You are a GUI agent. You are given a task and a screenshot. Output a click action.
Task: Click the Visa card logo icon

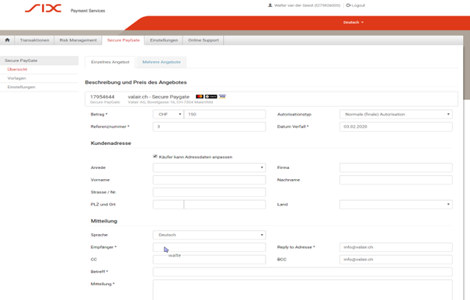(222, 96)
